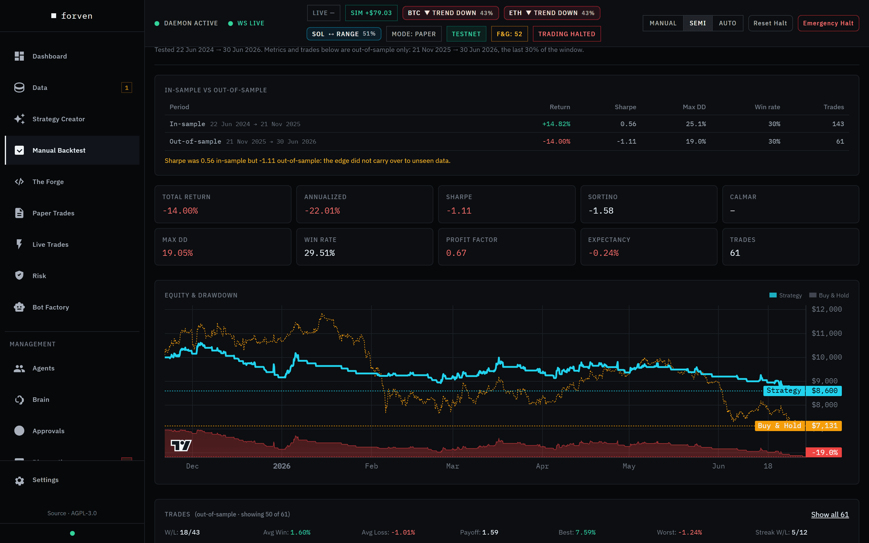This screenshot has height=543, width=869.
Task: Click the Show all 61 link
Action: tap(830, 515)
